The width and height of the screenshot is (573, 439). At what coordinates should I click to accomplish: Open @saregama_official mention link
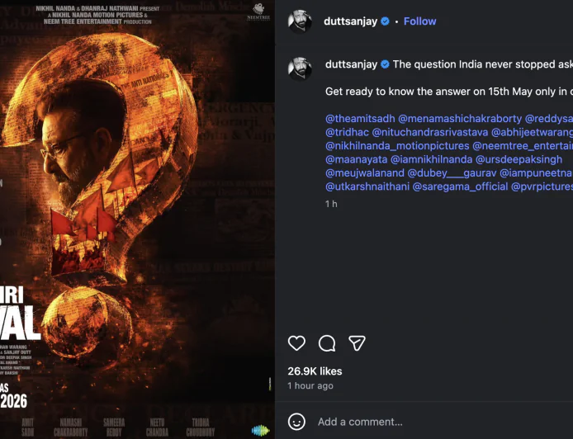459,187
